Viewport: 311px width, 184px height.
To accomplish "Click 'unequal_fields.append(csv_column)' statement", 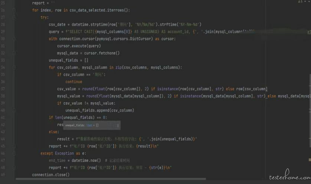I will point(100,110).
